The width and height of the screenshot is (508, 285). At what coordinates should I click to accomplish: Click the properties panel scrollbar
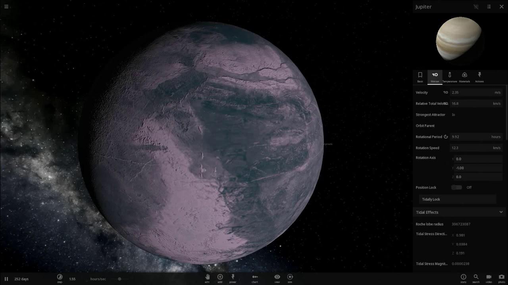pos(507,113)
